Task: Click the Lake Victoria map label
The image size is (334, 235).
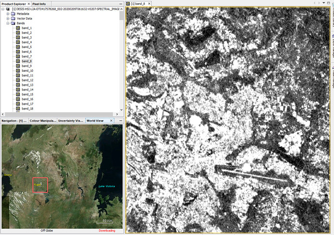Action: pyautogui.click(x=107, y=186)
